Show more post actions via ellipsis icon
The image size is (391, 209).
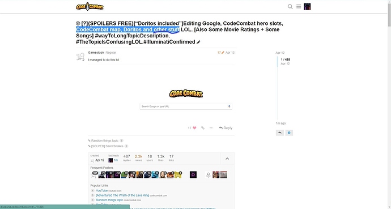[x=211, y=128]
